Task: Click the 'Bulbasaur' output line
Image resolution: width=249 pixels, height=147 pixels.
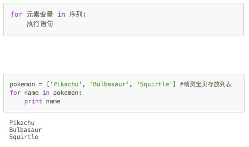Action: (x=26, y=130)
